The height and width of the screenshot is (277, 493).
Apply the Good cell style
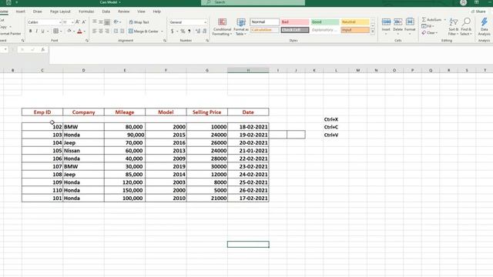pos(325,22)
